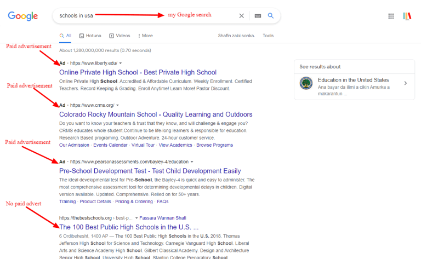Click the blue search magnifier icon

point(271,15)
